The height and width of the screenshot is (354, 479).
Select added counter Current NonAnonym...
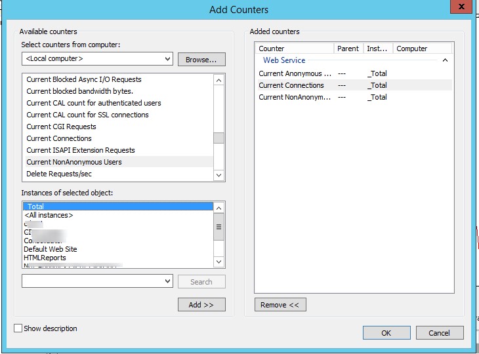coord(354,97)
